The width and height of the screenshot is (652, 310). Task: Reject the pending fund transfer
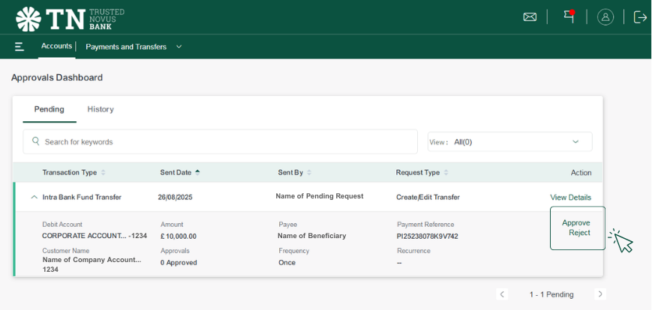click(x=578, y=233)
